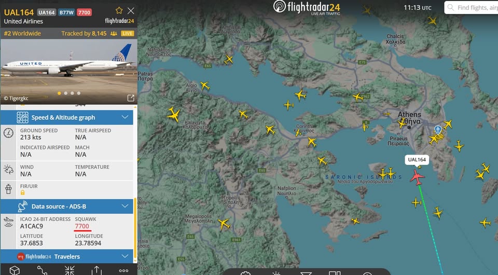Click the UAL164 label on the map
Screen dimensions: 498x275
tap(417, 160)
